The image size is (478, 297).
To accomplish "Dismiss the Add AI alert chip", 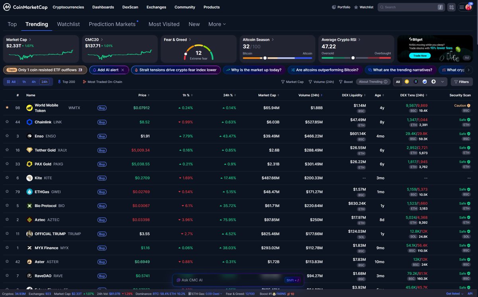I will 123,70.
